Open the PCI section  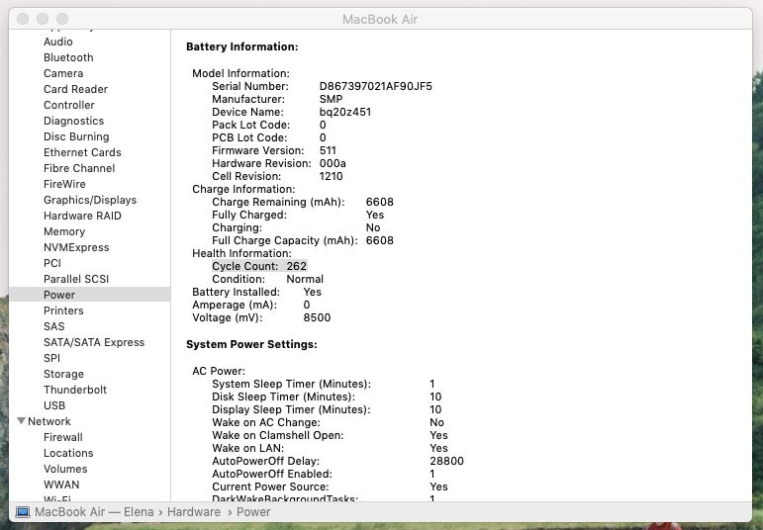pos(52,263)
